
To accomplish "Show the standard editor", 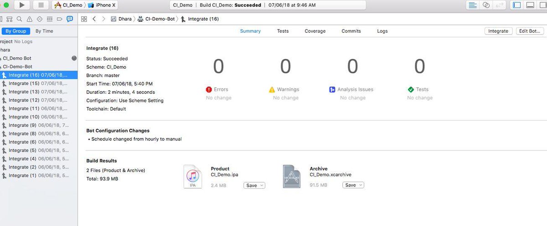I will coord(473,5).
